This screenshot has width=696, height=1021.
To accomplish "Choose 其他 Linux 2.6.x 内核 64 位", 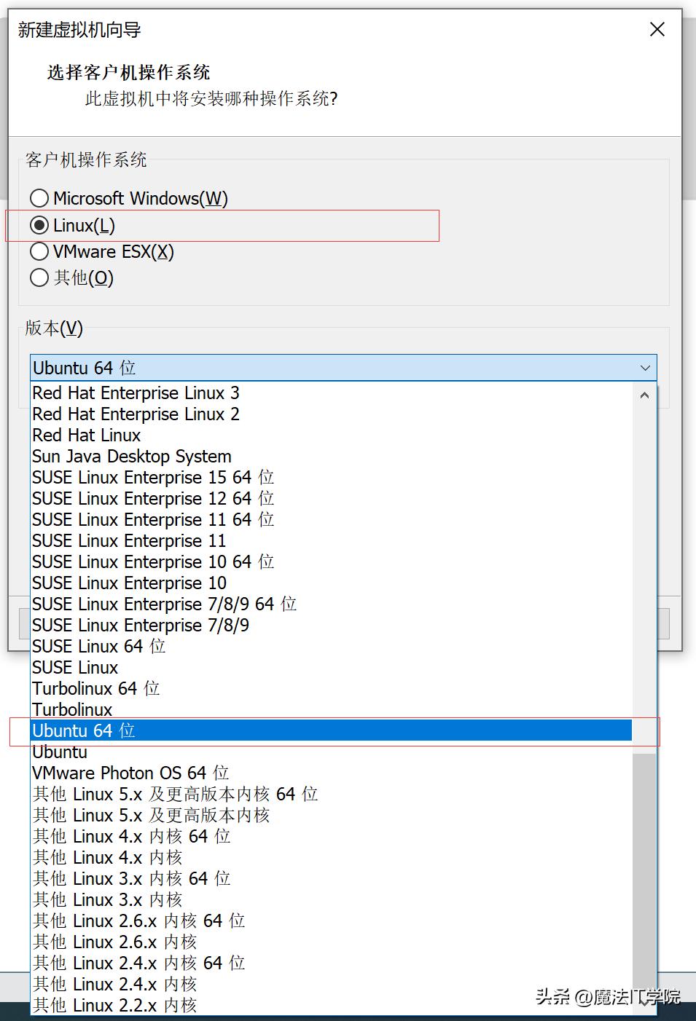I will pyautogui.click(x=138, y=921).
